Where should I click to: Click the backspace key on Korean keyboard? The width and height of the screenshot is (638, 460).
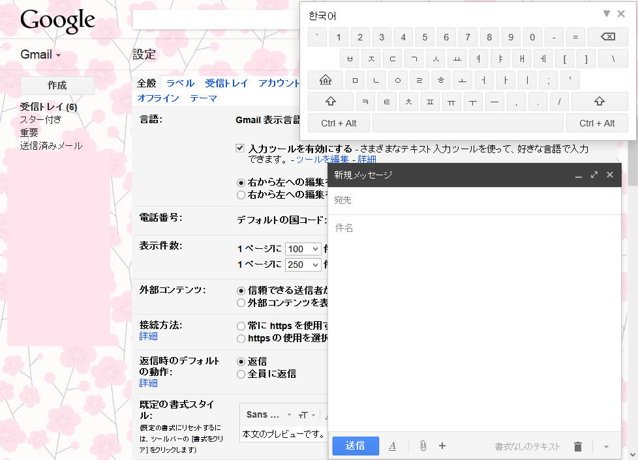coord(608,37)
